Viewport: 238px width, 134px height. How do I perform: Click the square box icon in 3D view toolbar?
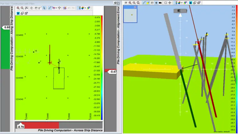[x=166, y=3]
